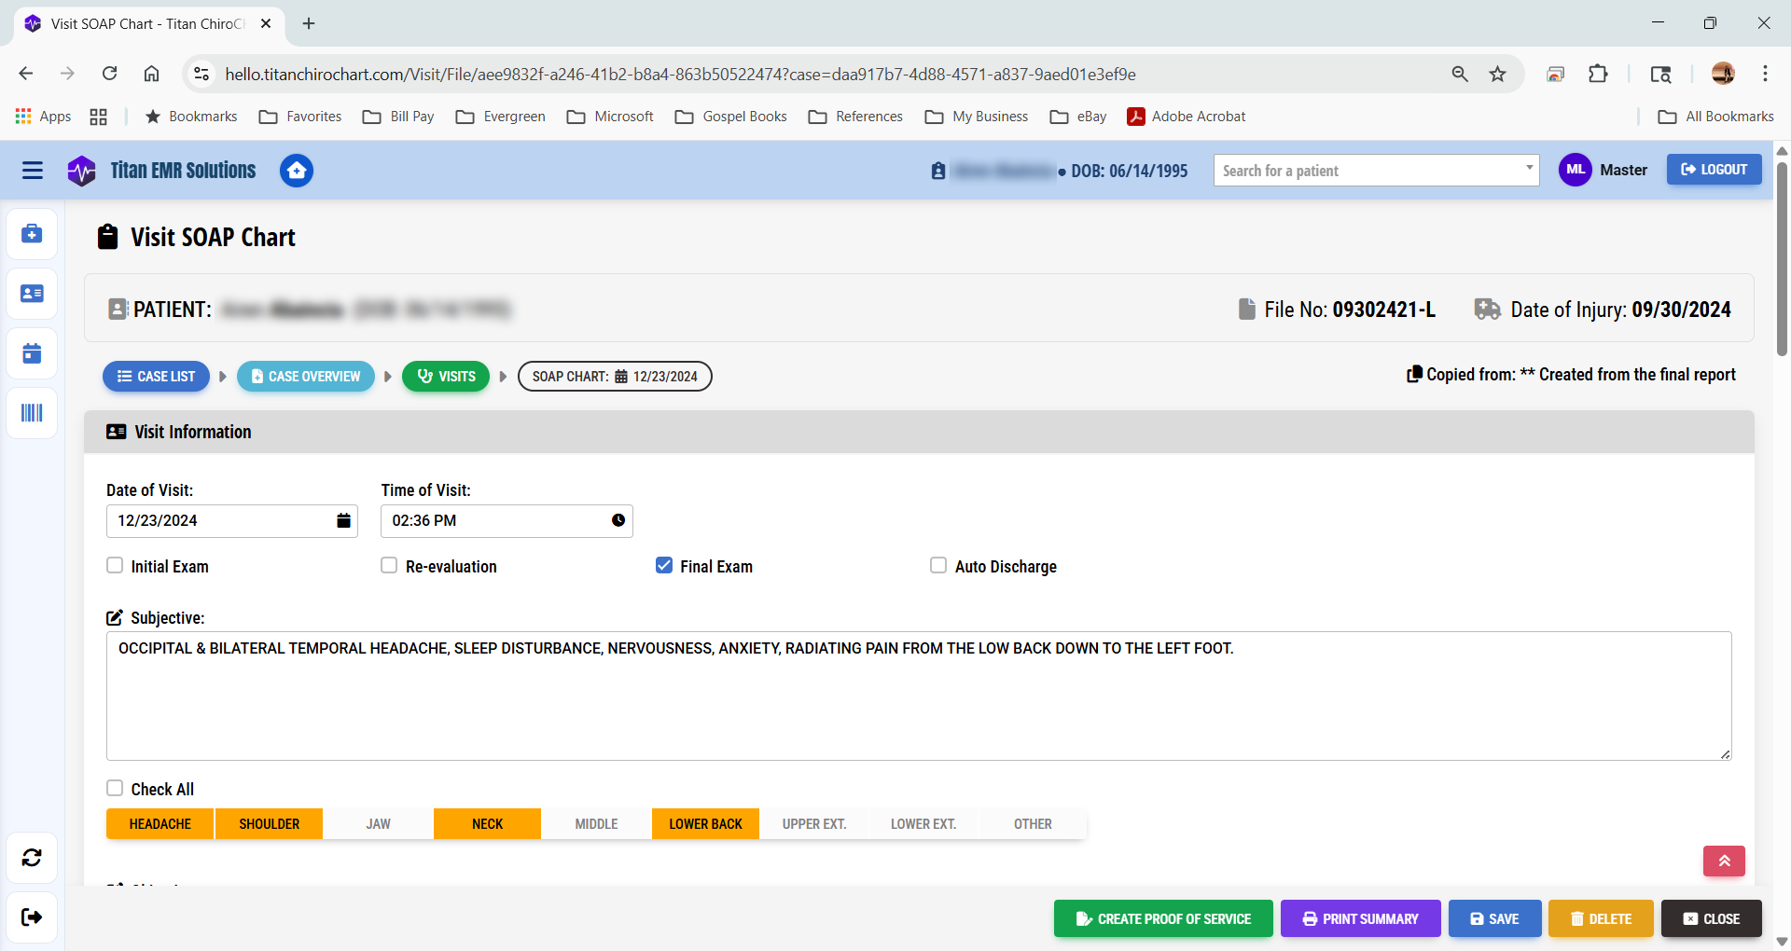Collapse the page with the double-chevron button
This screenshot has height=951, width=1791.
[x=1724, y=861]
